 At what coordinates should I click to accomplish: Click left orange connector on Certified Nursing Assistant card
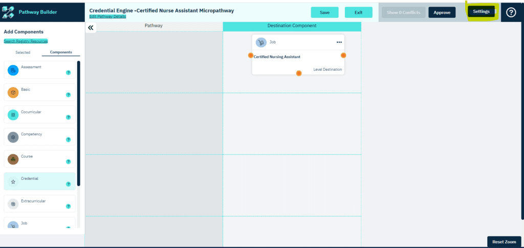(x=251, y=55)
